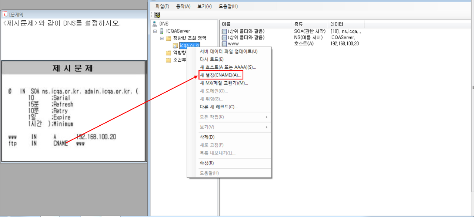Image resolution: width=474 pixels, height=217 pixels.
Task: Collapse the 정방향 조회 영역 node
Action: pos(162,38)
